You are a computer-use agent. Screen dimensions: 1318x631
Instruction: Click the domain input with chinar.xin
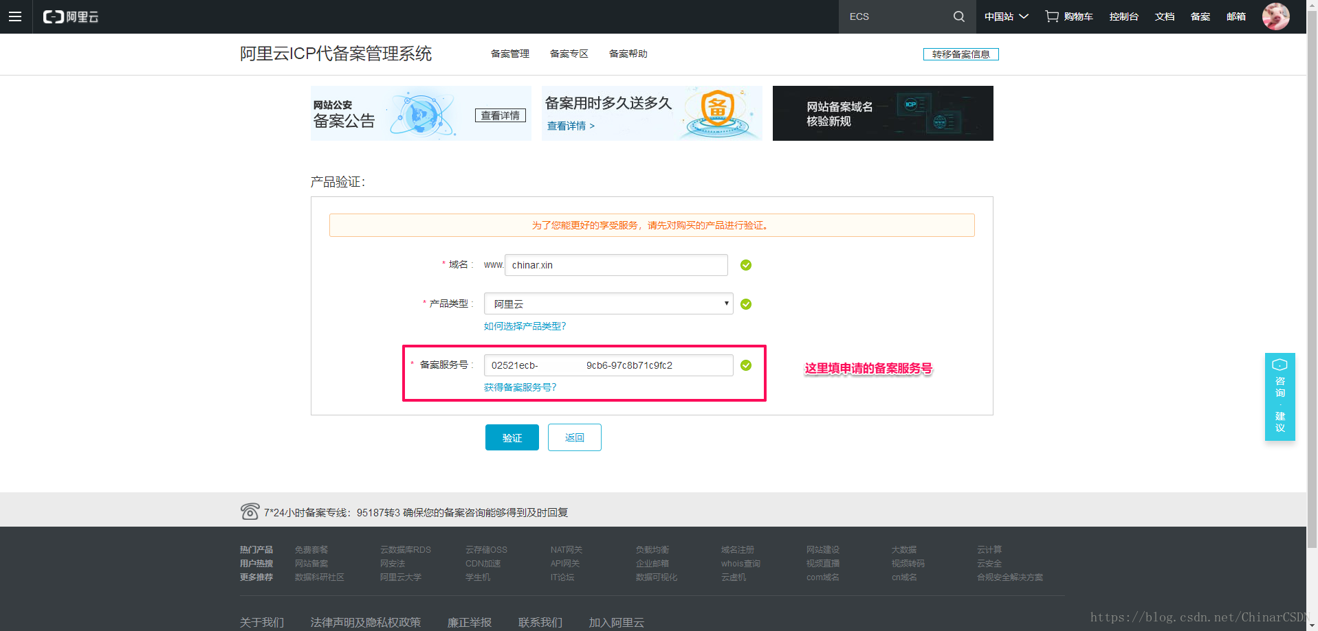click(616, 265)
